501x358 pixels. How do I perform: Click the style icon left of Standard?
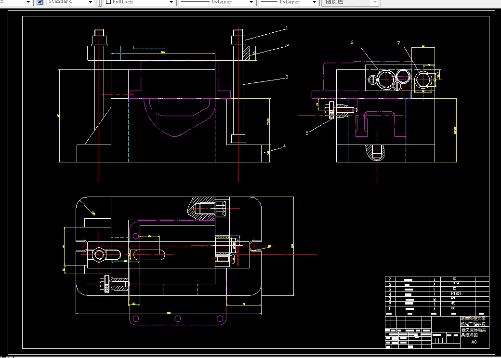coord(40,2)
